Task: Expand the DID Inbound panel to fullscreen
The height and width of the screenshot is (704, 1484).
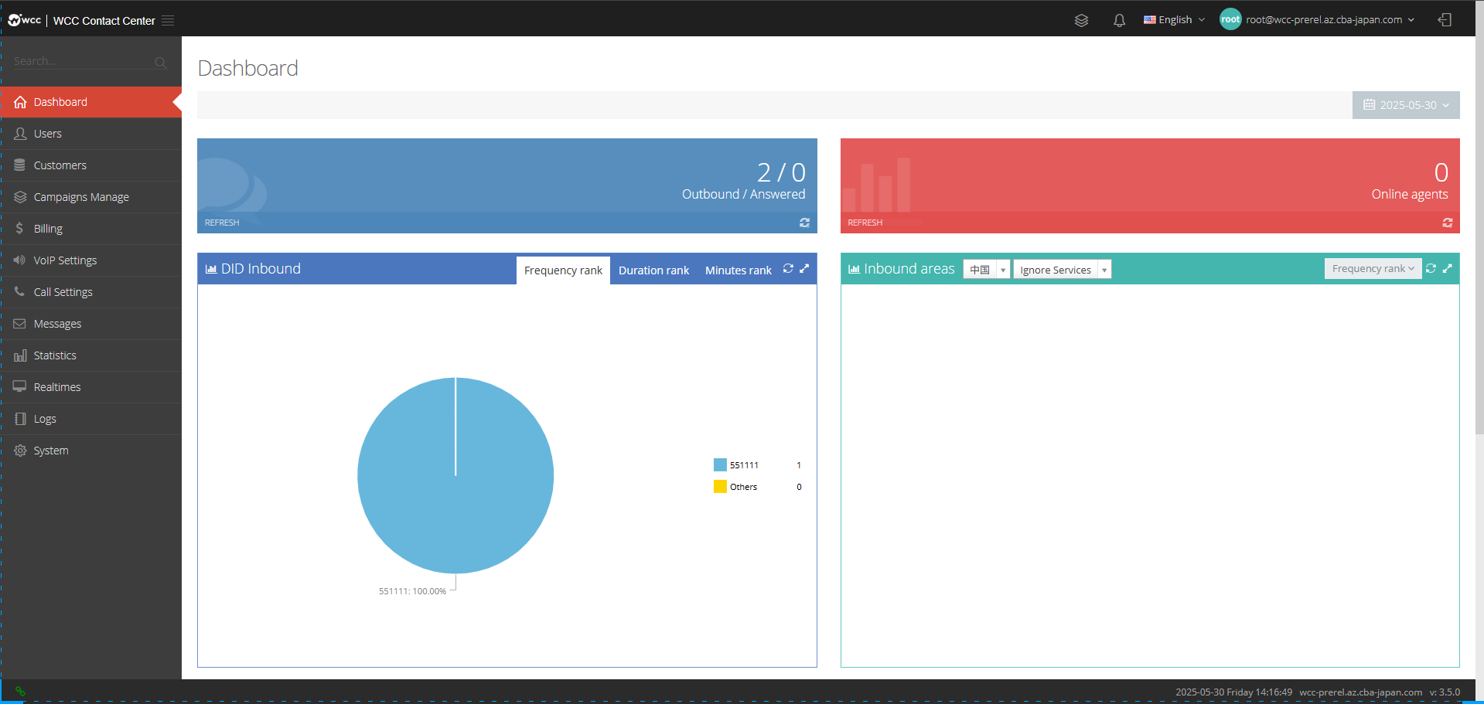Action: (804, 269)
